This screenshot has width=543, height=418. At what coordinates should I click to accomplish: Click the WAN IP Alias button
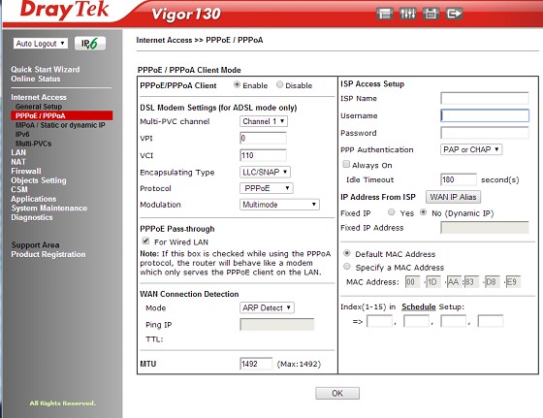[x=453, y=197]
